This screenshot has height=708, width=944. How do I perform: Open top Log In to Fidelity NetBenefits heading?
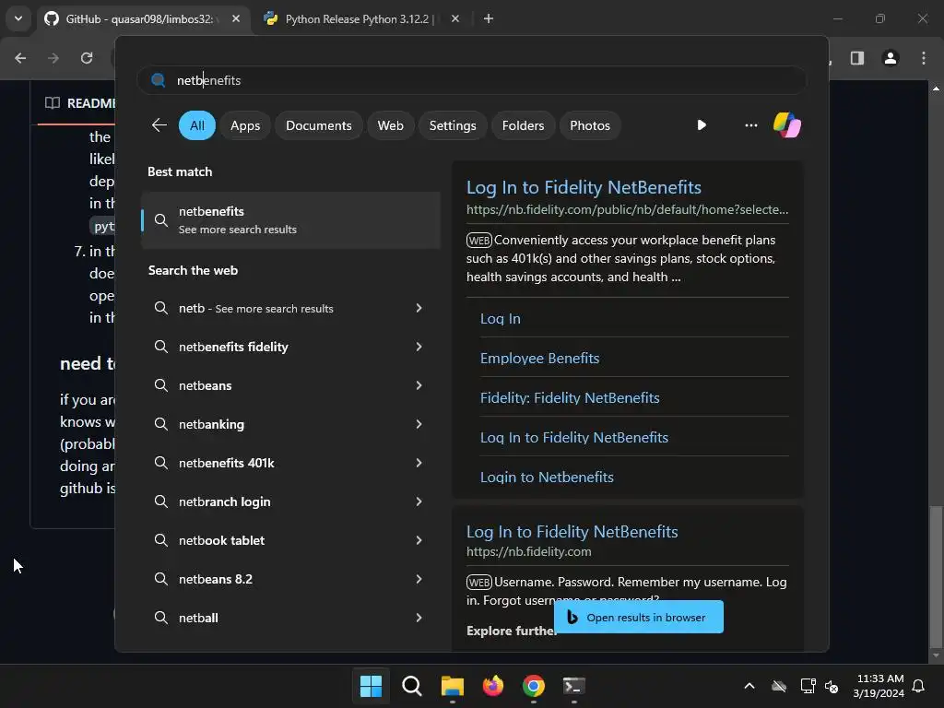coord(584,187)
